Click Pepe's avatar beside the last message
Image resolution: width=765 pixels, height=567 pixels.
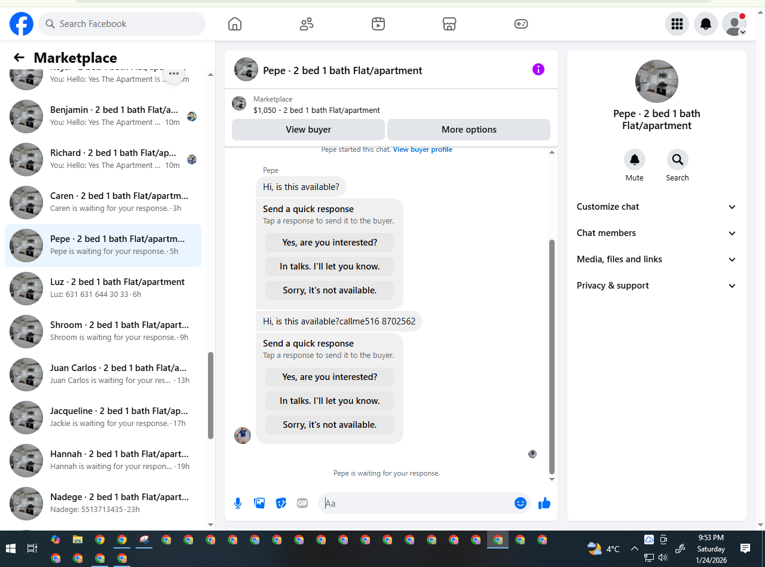point(243,436)
